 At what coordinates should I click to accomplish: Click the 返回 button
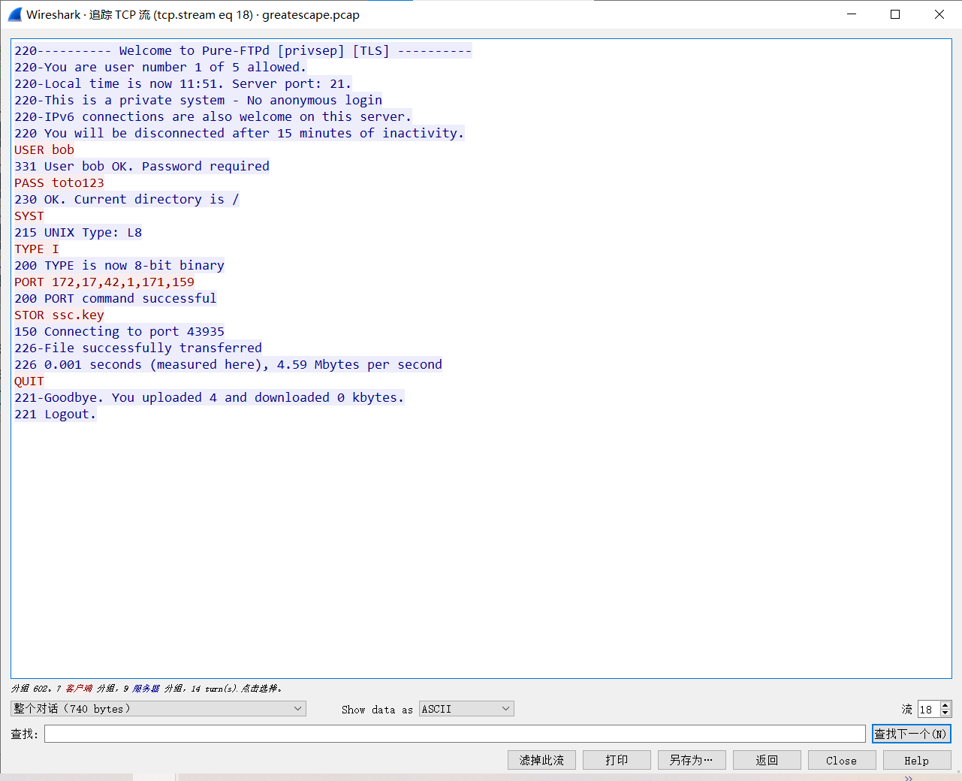click(x=767, y=760)
